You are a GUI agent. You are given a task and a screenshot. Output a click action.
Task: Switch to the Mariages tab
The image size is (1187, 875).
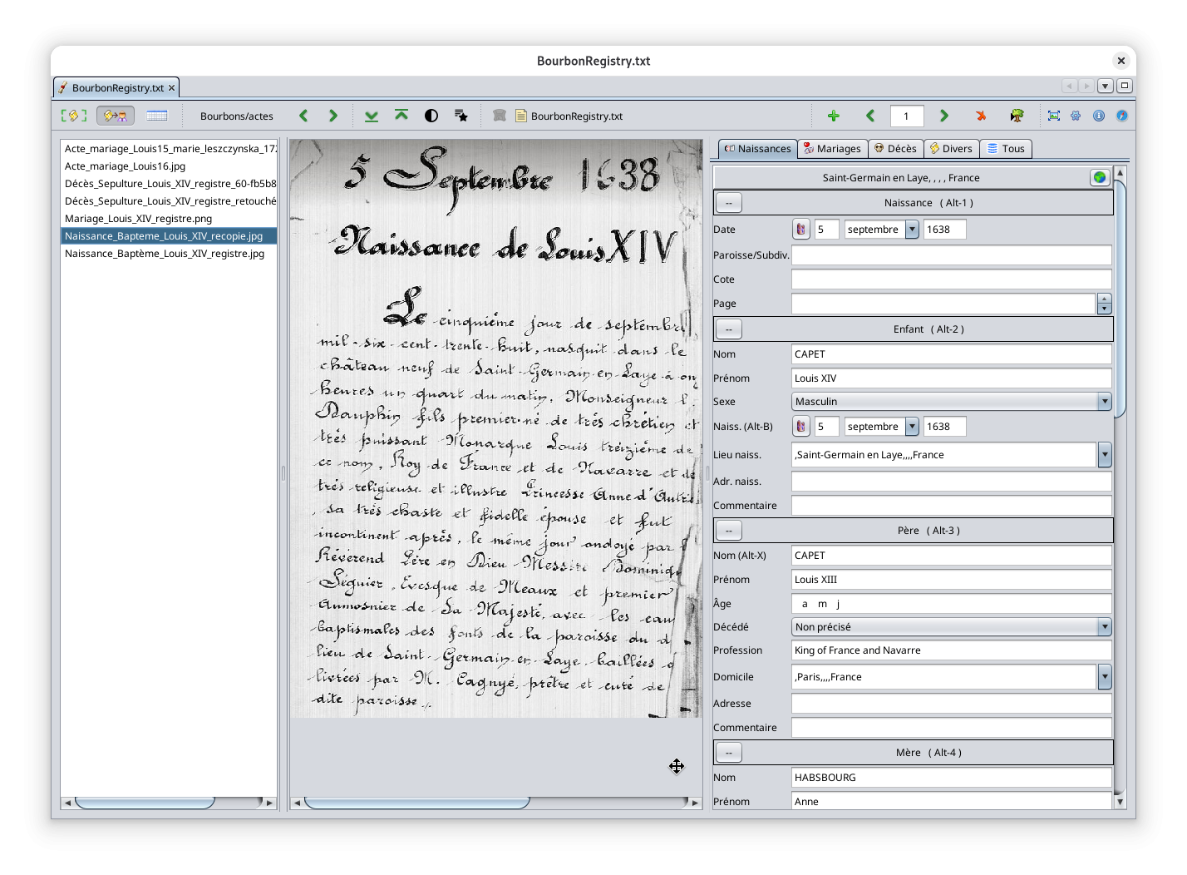tap(833, 149)
